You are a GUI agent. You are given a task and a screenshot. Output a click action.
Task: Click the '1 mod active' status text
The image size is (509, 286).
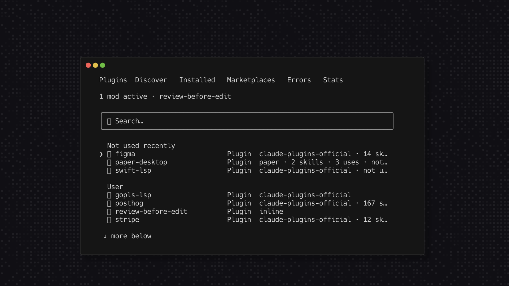tap(123, 96)
